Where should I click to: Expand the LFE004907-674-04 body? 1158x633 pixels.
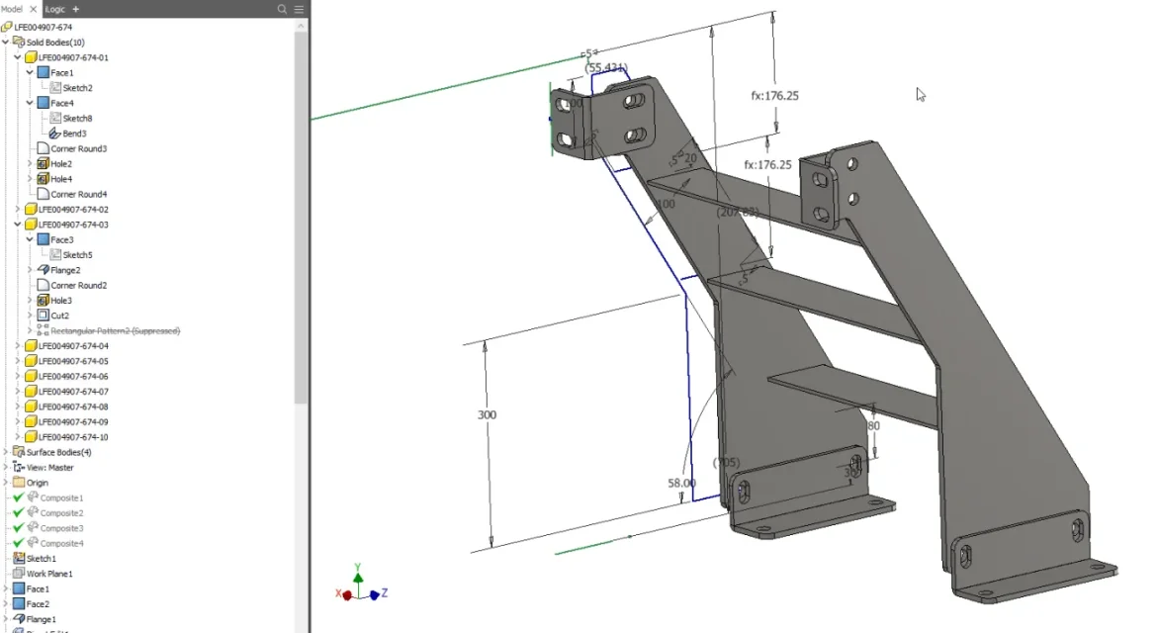pyautogui.click(x=18, y=345)
